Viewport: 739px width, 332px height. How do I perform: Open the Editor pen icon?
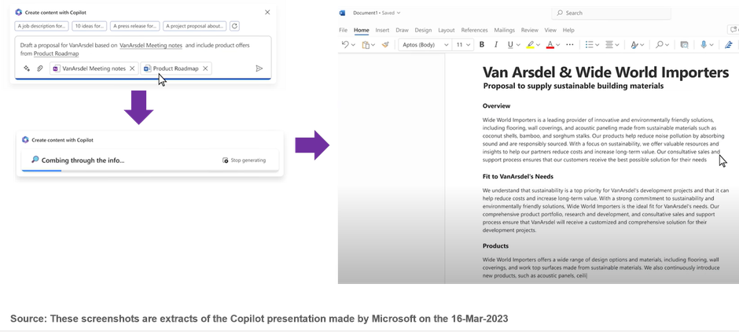729,45
